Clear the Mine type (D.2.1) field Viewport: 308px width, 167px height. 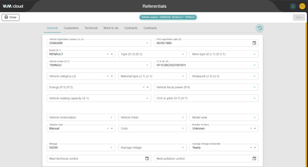(254, 54)
